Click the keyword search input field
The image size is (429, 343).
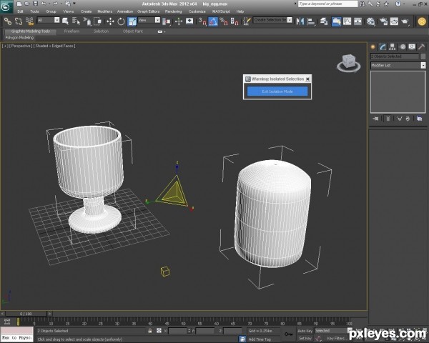[x=327, y=4]
